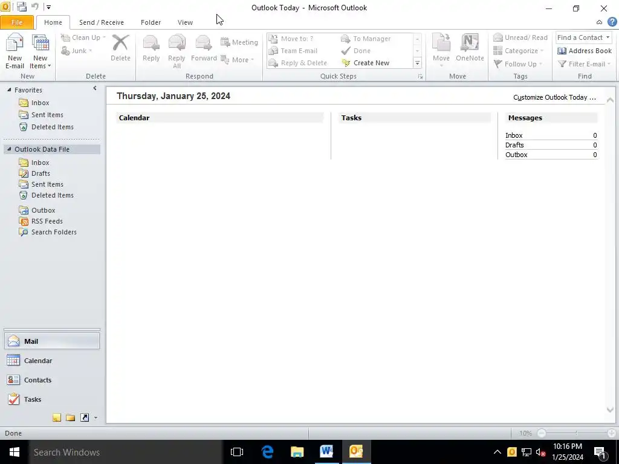This screenshot has width=619, height=464.
Task: Click zoom out minus button
Action: pos(542,433)
